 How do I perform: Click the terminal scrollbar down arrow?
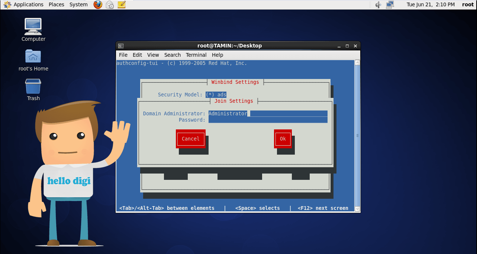tap(357, 209)
